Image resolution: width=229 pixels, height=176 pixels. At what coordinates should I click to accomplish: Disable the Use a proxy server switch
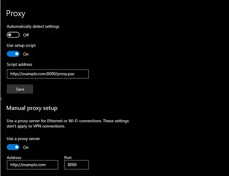13,147
